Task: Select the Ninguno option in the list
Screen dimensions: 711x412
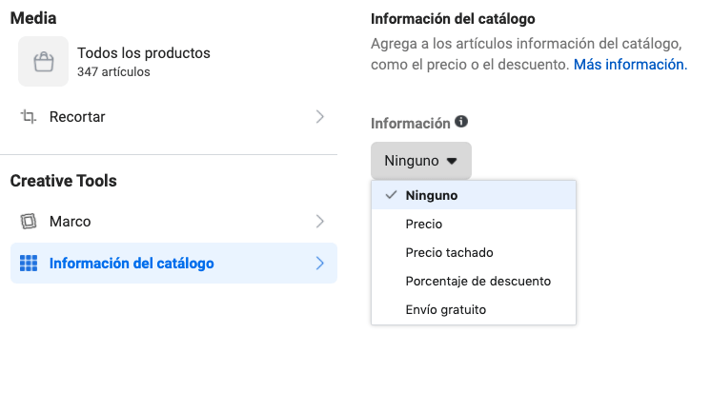Action: pyautogui.click(x=474, y=195)
